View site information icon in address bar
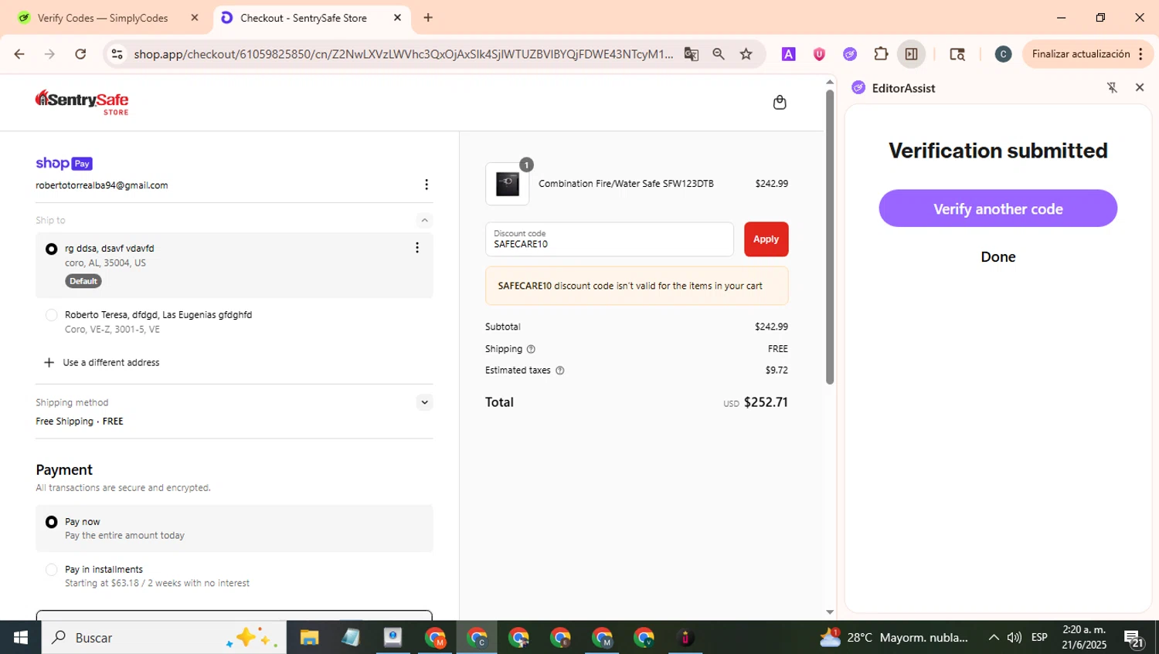The image size is (1159, 654). (x=117, y=54)
